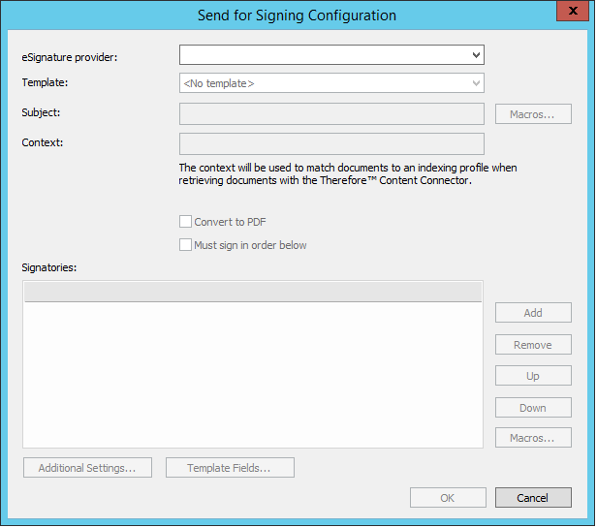
Task: Open the eSignature provider dropdown
Action: pyautogui.click(x=331, y=55)
